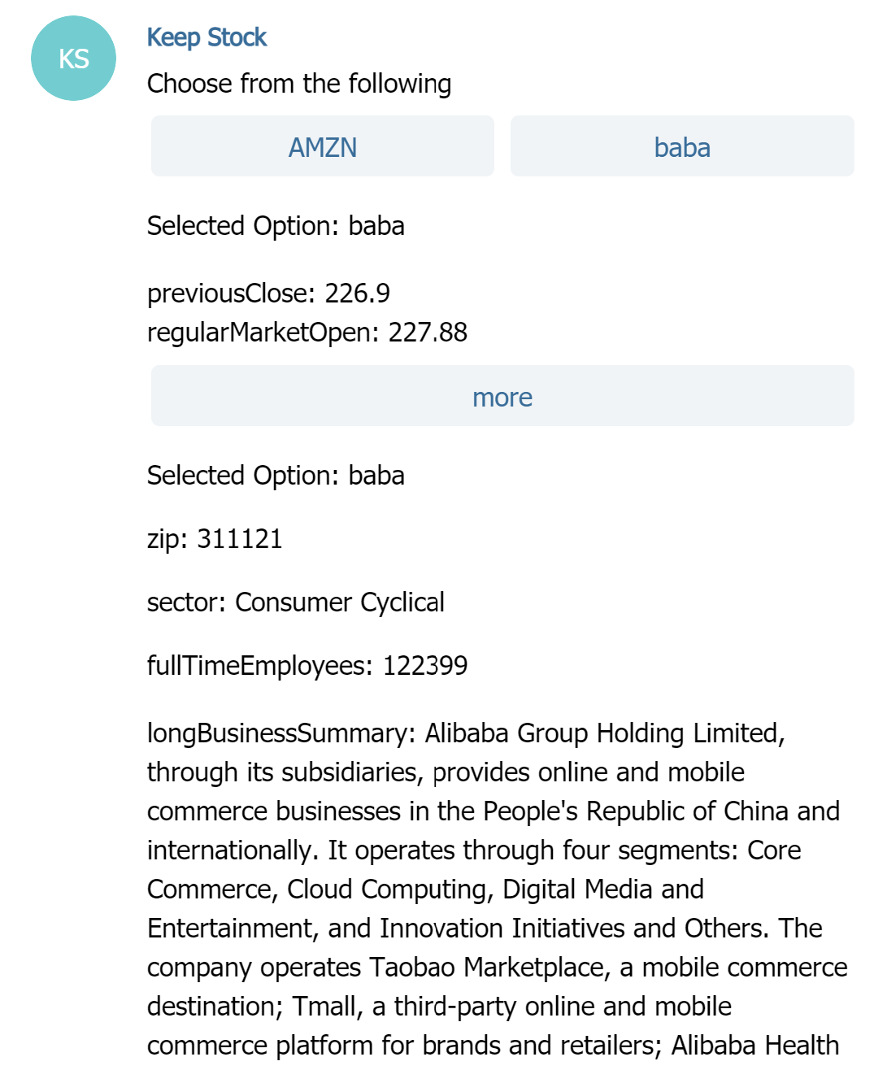Select the baba option button

click(x=681, y=147)
